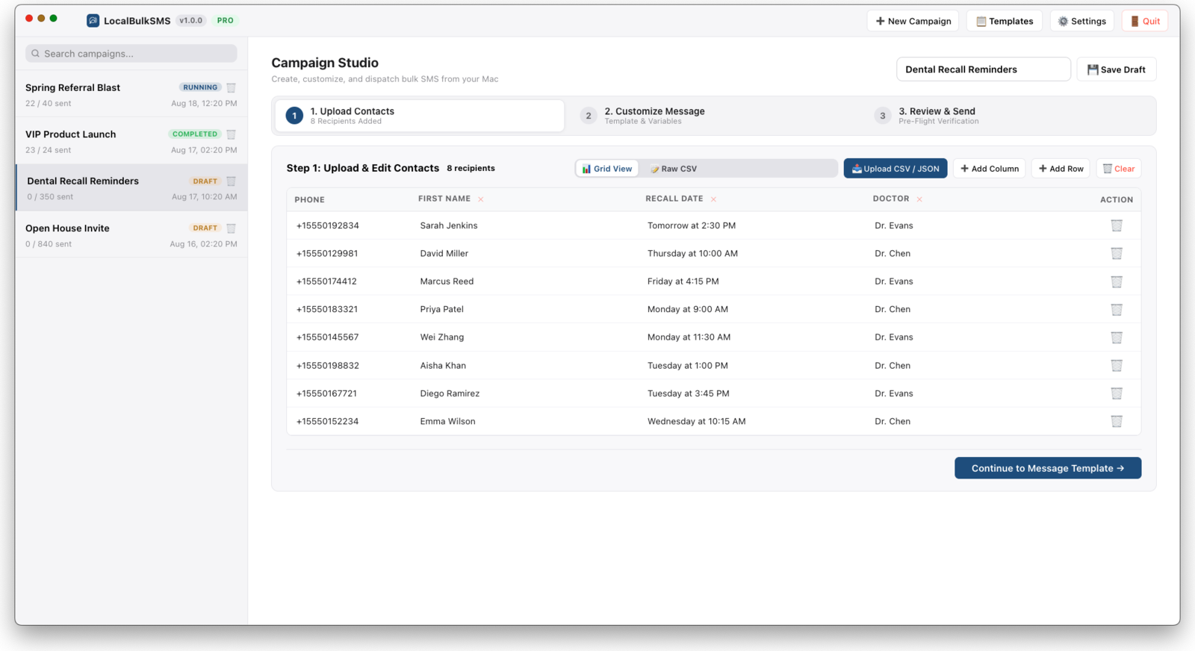Click recall date Thursday at 10:00 AM

(692, 254)
